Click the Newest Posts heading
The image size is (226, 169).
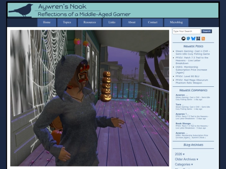(x=193, y=46)
